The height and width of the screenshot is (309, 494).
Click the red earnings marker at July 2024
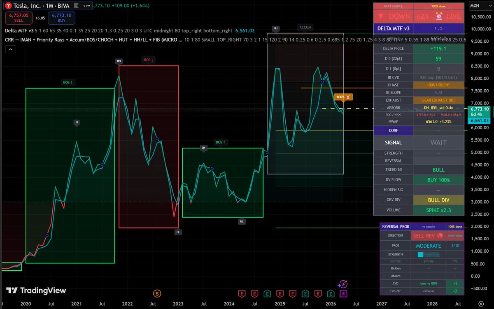click(x=254, y=293)
